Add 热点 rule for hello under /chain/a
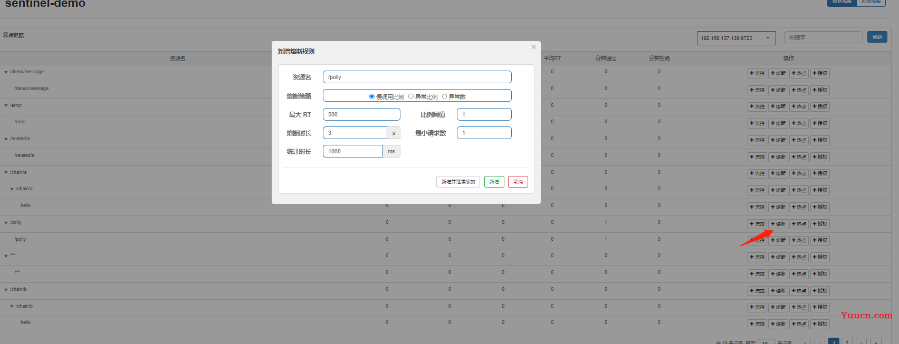Screen dimensions: 899x344 pos(799,207)
